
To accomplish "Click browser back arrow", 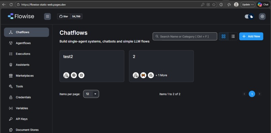I will [4, 5].
